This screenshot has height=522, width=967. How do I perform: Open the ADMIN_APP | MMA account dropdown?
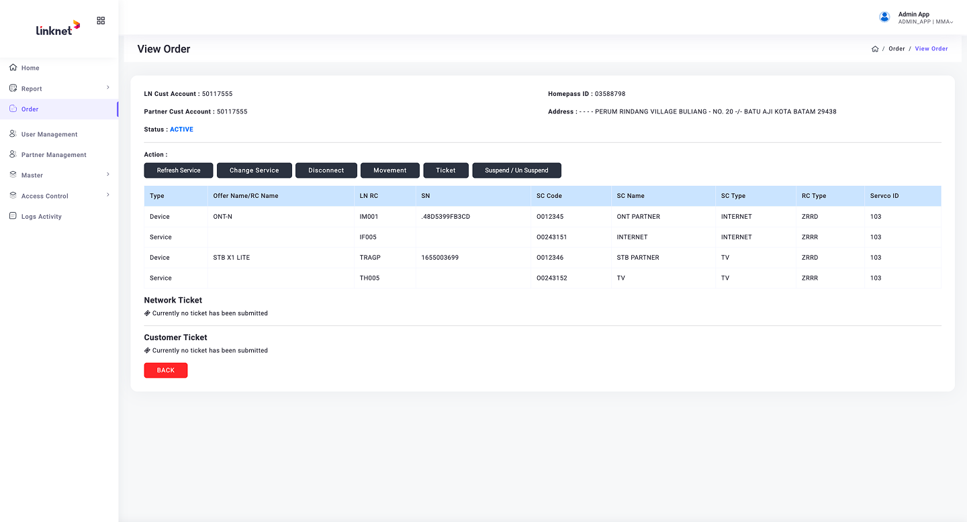coord(926,21)
